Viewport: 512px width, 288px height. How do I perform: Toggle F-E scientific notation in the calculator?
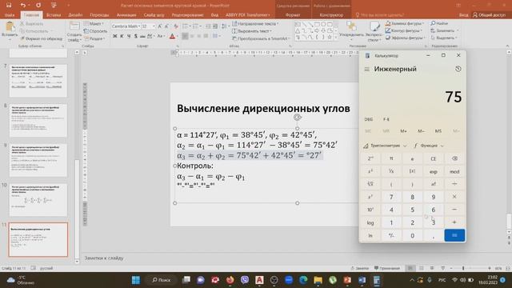[x=386, y=119]
